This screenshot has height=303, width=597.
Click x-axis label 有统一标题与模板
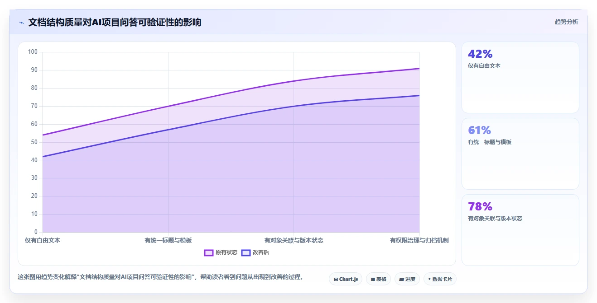coord(168,240)
